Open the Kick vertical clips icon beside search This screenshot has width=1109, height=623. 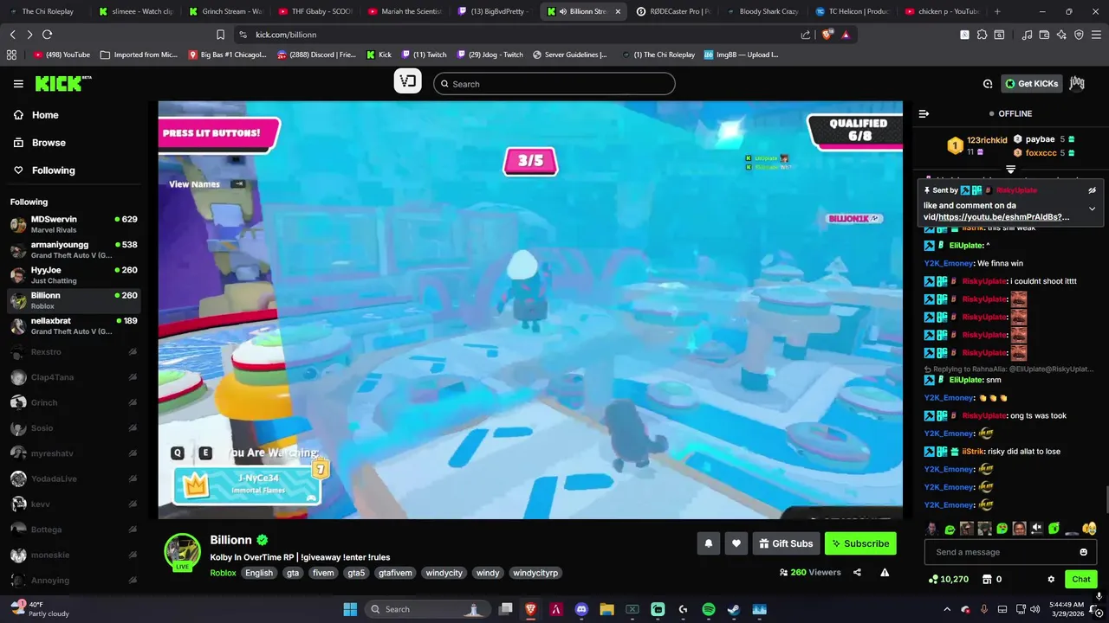(x=407, y=82)
